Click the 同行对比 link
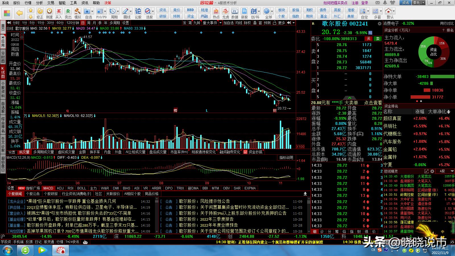 [x=447, y=23]
